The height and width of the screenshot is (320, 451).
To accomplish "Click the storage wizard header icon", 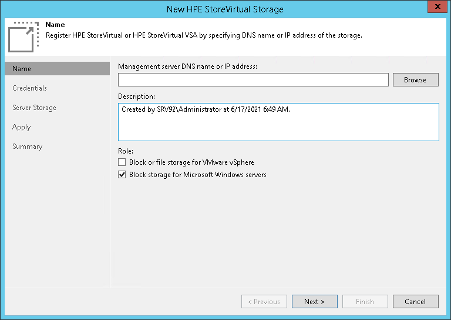I will pos(23,37).
